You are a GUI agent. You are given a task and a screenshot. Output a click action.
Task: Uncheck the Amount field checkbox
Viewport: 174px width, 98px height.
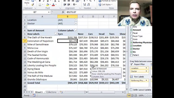tap(132, 30)
